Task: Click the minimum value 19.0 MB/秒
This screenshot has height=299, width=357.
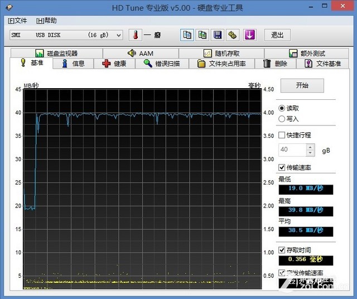Action: pyautogui.click(x=306, y=189)
